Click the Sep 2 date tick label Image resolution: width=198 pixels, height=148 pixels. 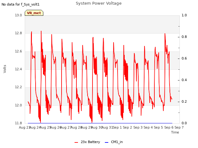(x=127, y=127)
